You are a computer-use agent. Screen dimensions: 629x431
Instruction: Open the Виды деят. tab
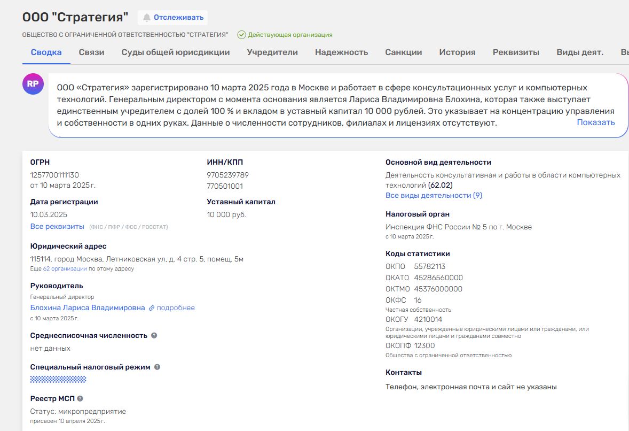(x=580, y=52)
